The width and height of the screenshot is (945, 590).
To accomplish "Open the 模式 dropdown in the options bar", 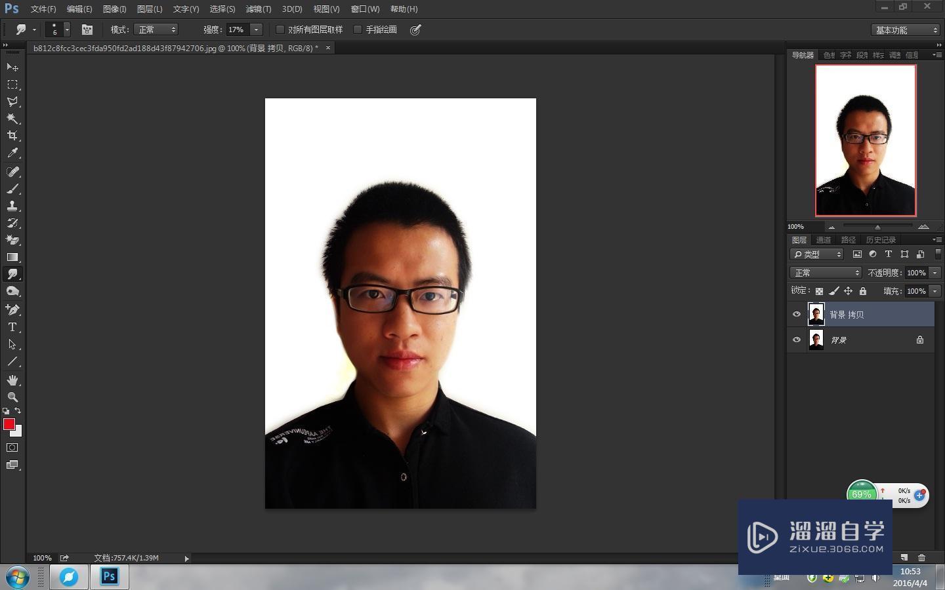I will [156, 29].
